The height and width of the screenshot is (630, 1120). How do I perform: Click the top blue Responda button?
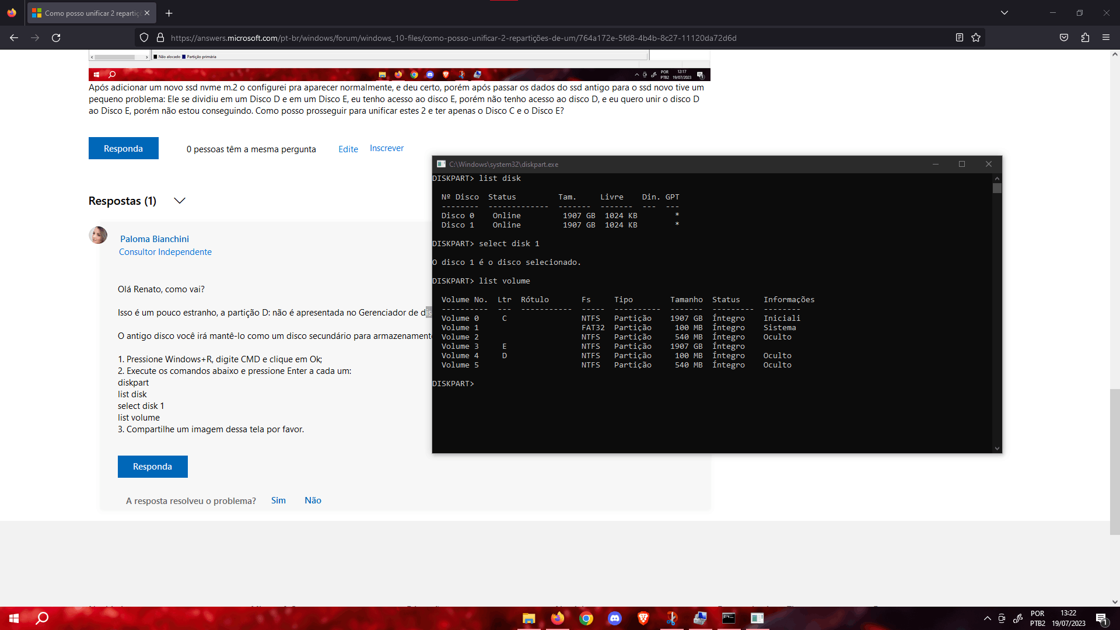click(123, 148)
